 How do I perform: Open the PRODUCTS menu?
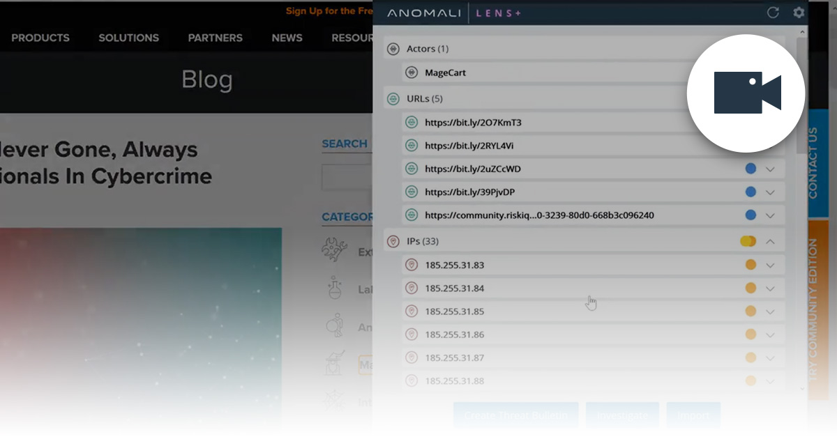tap(40, 38)
